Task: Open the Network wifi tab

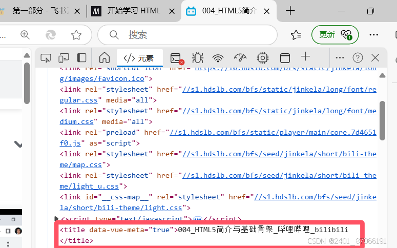Action: point(218,58)
